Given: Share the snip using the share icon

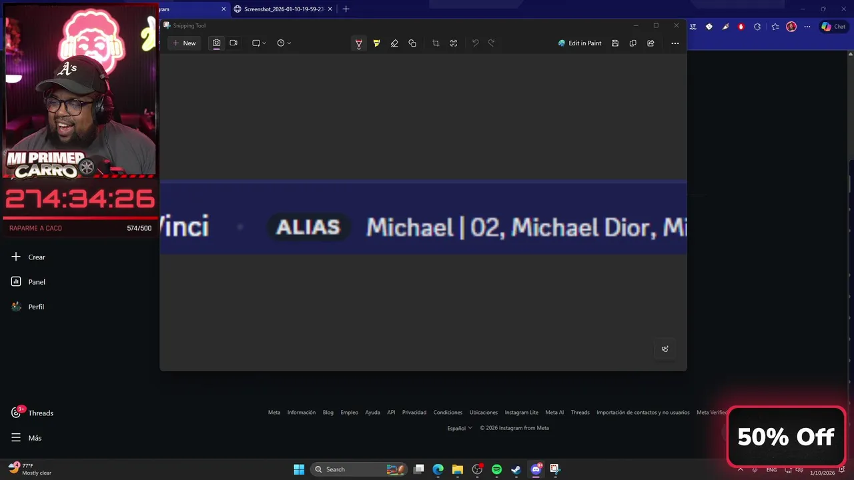Looking at the screenshot, I should coord(651,43).
